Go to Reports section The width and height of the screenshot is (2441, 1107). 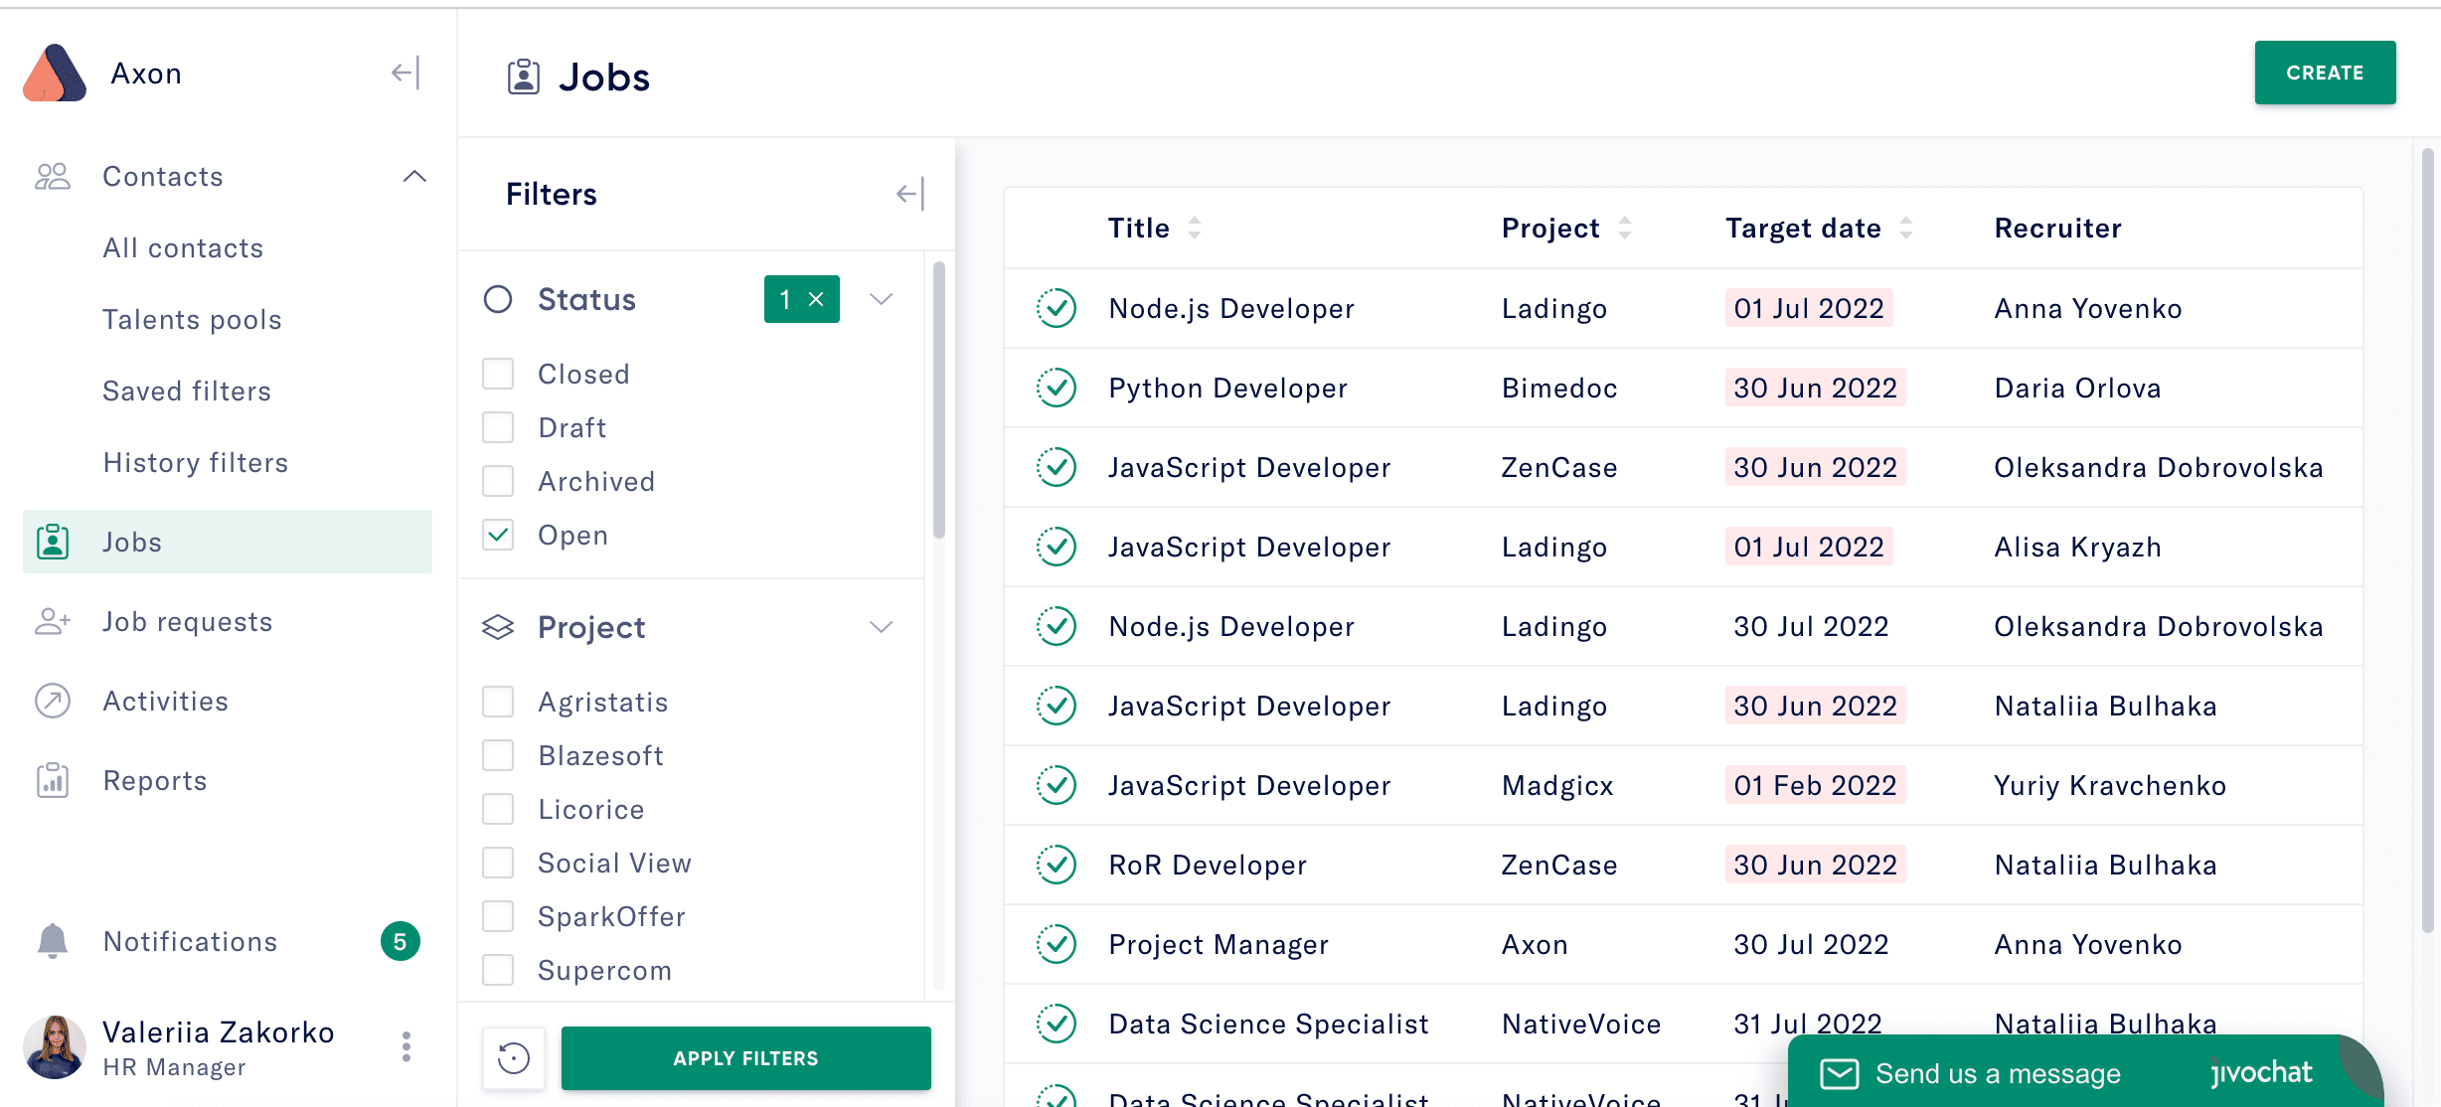pos(155,781)
